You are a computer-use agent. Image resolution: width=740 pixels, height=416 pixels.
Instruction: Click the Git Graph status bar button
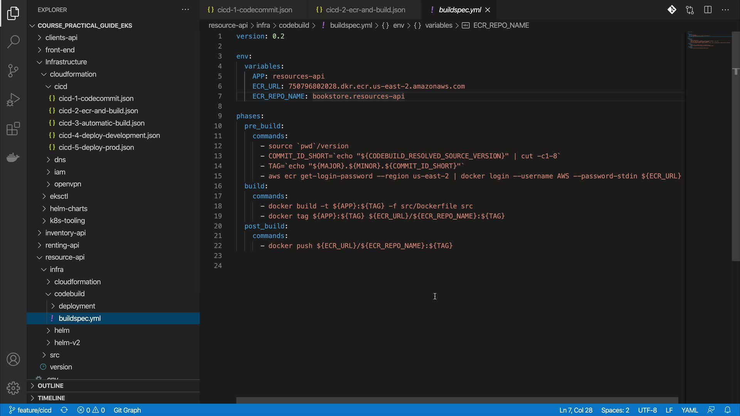click(x=127, y=410)
